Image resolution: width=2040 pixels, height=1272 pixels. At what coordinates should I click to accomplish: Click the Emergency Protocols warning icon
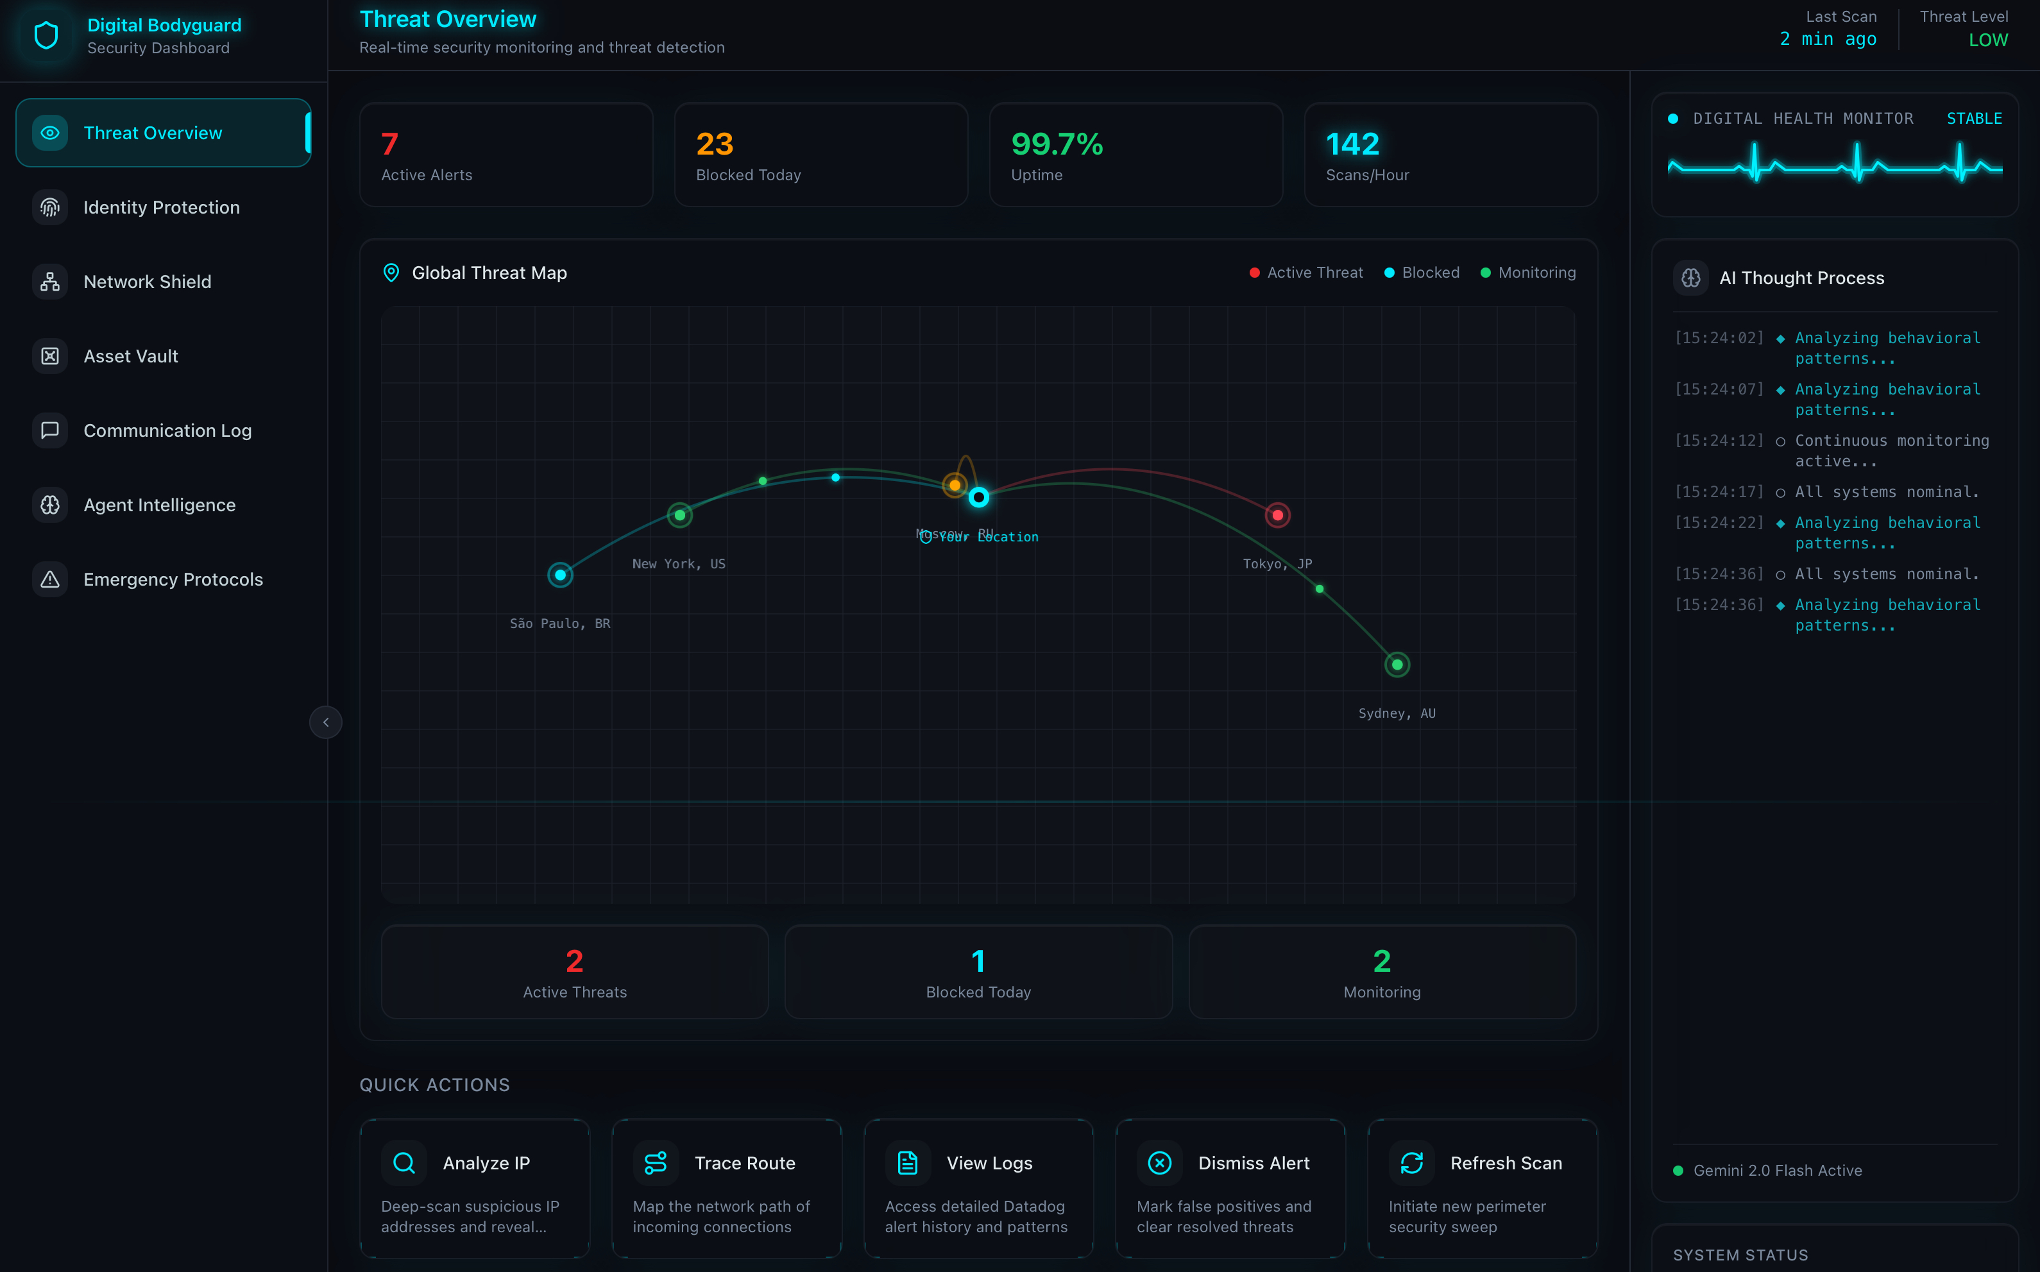[49, 579]
